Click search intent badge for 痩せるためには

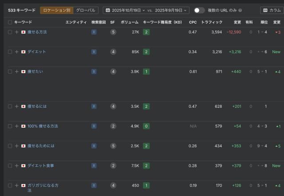(94, 146)
